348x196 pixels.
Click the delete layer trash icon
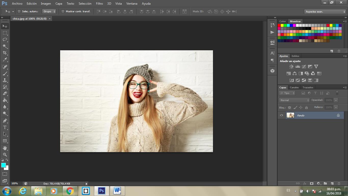point(339,183)
